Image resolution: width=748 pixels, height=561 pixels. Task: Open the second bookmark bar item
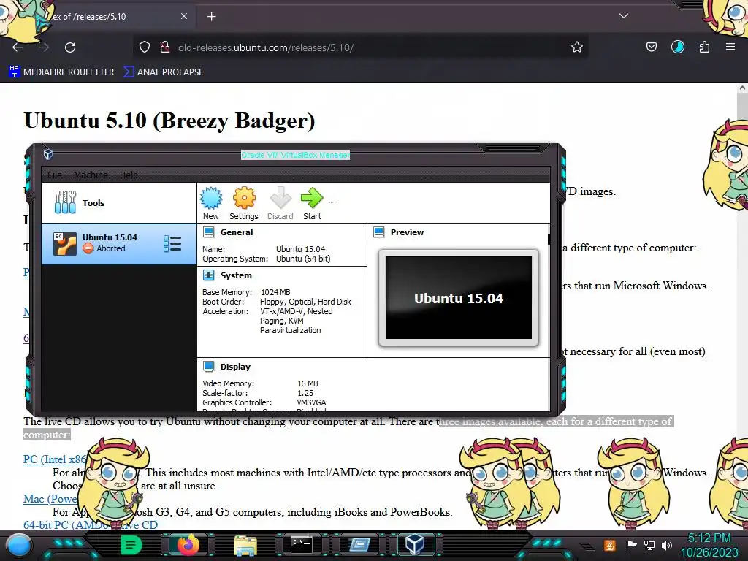pyautogui.click(x=163, y=72)
